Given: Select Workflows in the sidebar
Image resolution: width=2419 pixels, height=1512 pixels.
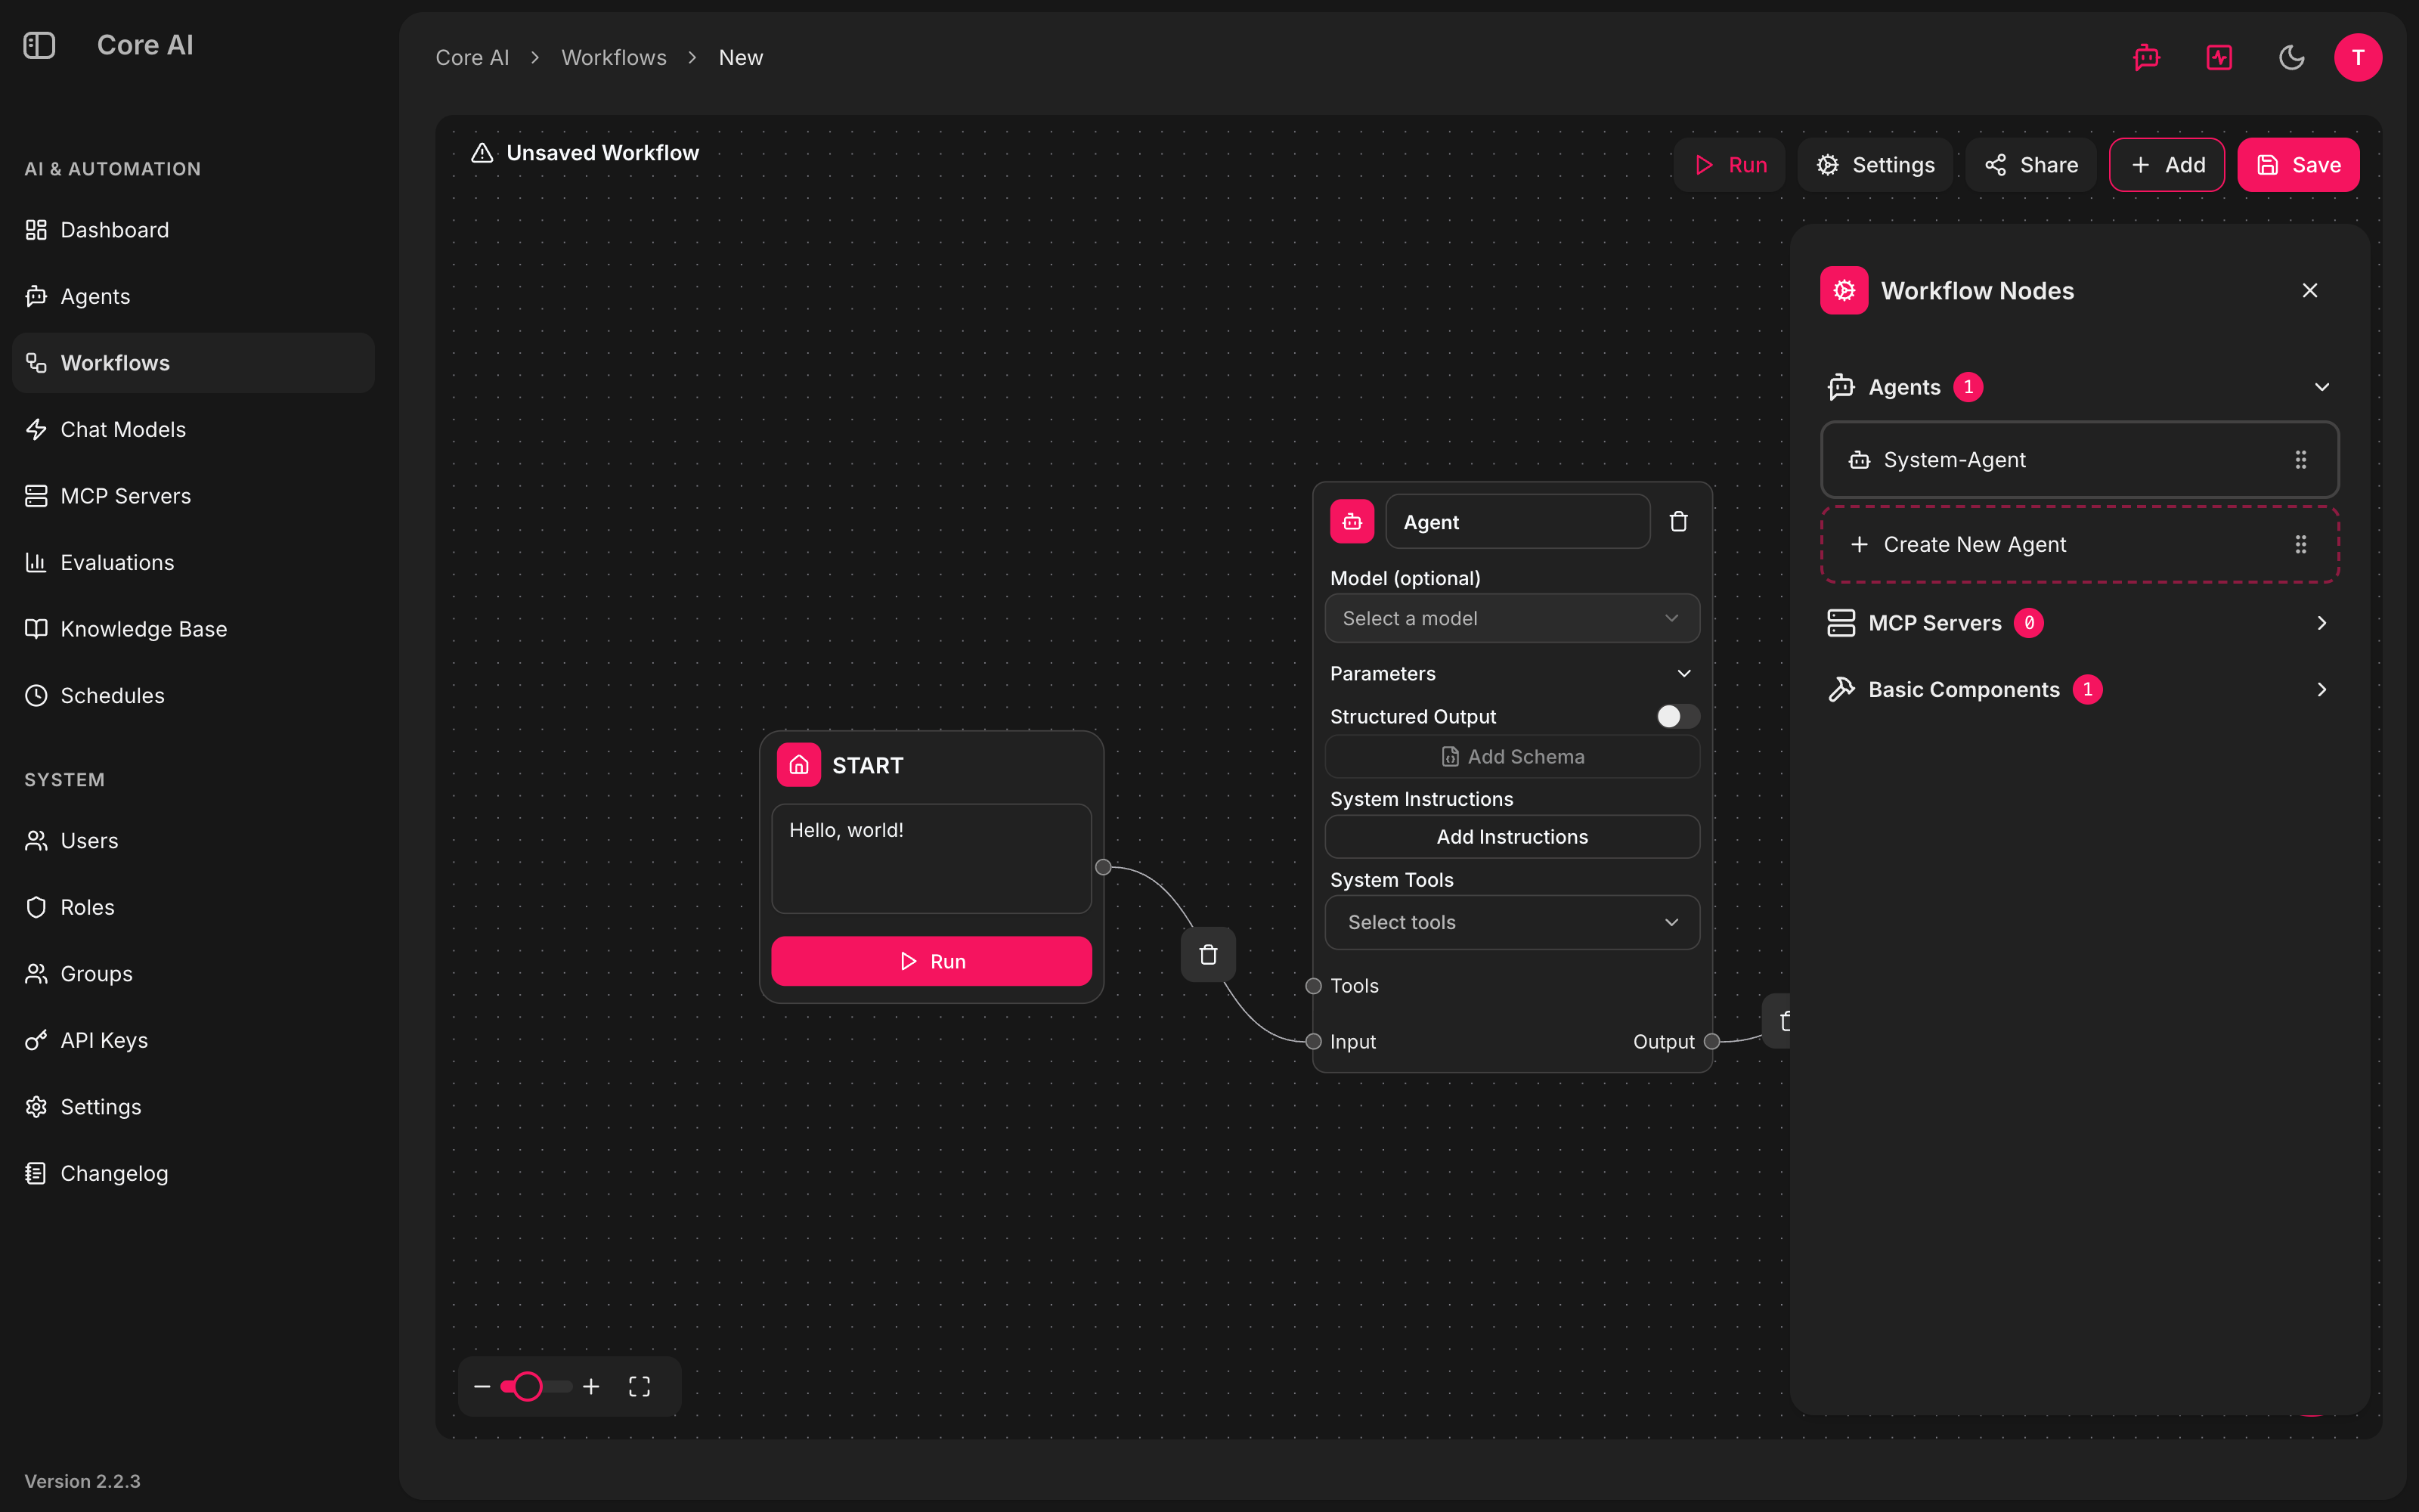Looking at the screenshot, I should pos(193,363).
